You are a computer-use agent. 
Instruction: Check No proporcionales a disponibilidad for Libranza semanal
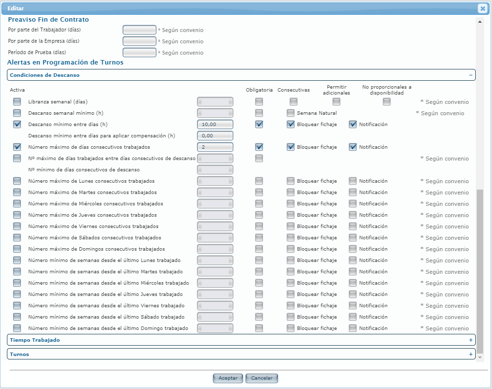[387, 101]
